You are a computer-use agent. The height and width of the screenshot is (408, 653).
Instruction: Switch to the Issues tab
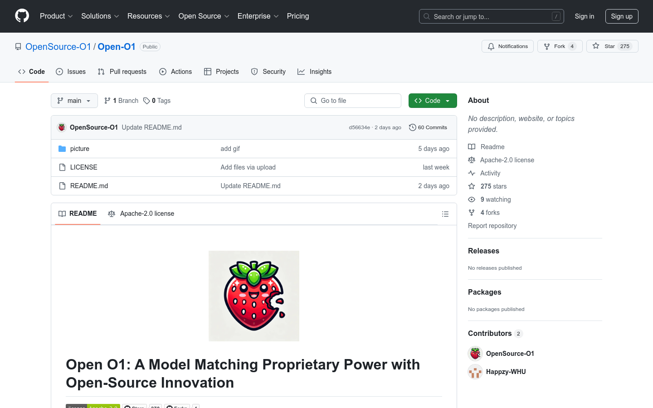pyautogui.click(x=71, y=72)
